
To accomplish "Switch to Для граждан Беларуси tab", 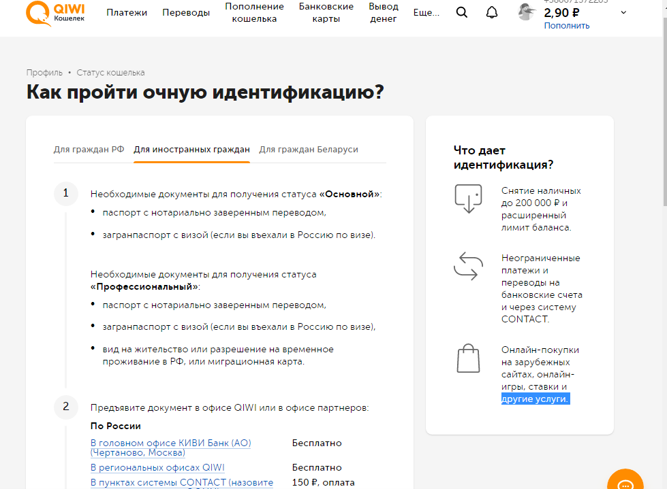I will (x=309, y=150).
